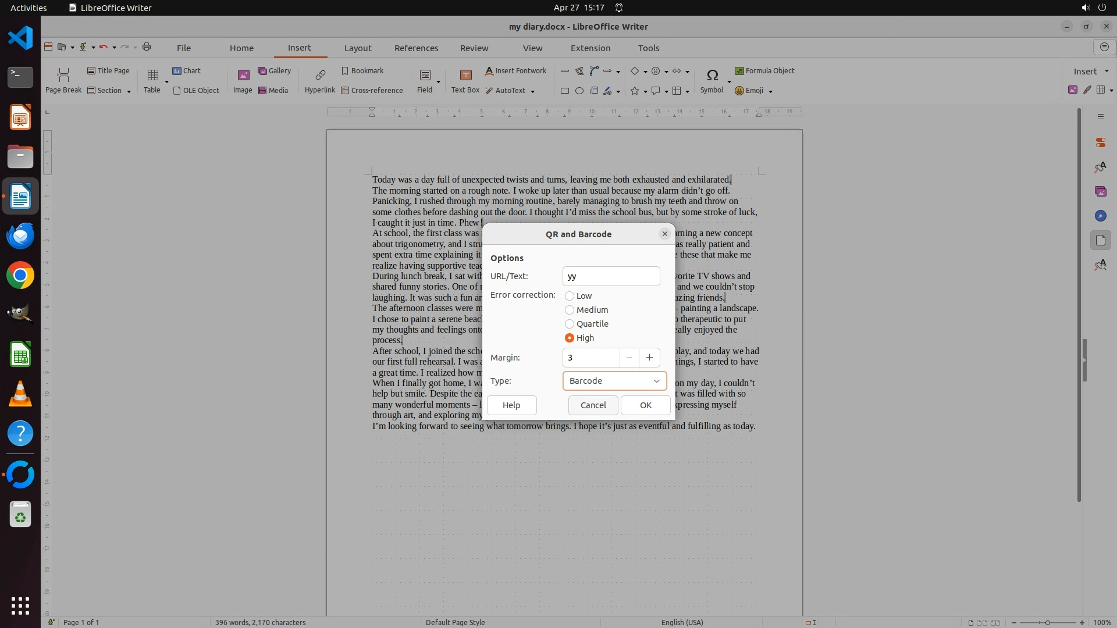1117x628 pixels.
Task: Click the Page Break icon
Action: click(x=63, y=75)
